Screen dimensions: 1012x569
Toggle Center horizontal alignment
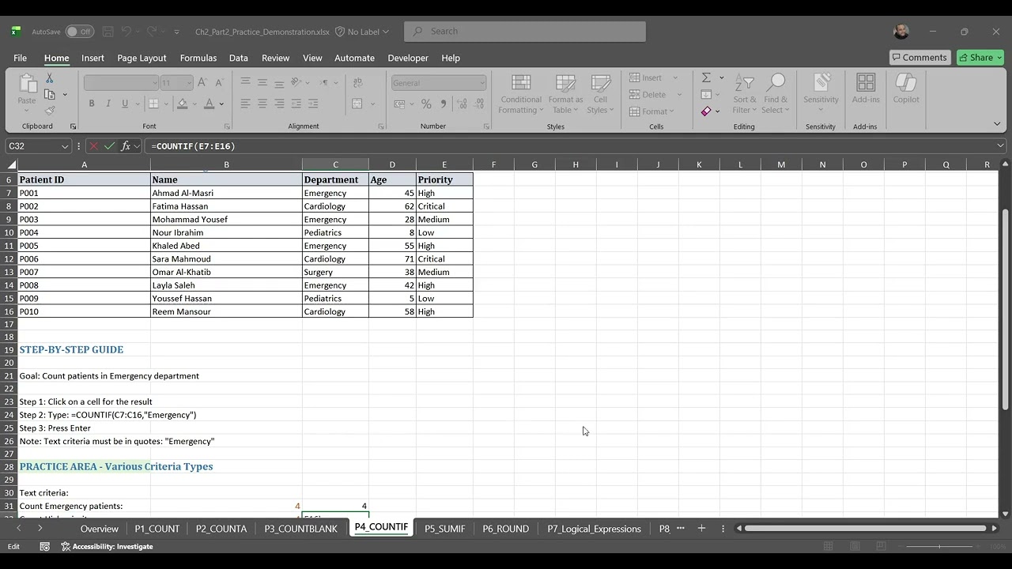coord(262,104)
